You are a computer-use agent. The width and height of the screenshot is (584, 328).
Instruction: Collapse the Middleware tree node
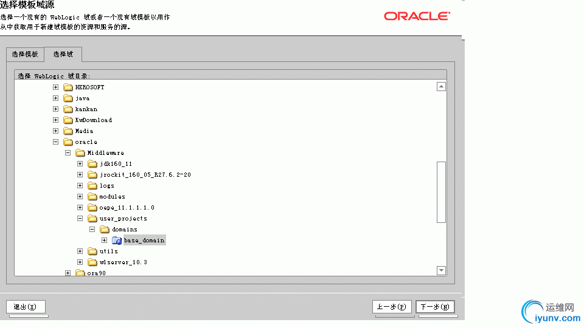(68, 153)
